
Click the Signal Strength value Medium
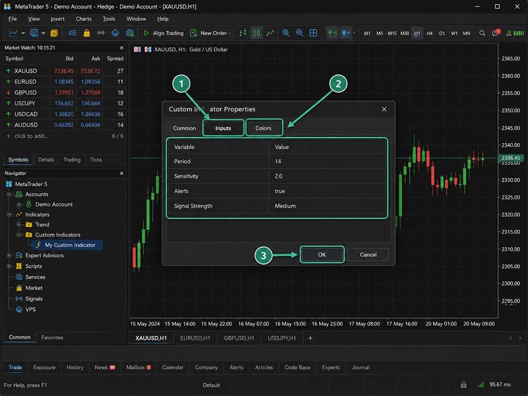click(327, 206)
